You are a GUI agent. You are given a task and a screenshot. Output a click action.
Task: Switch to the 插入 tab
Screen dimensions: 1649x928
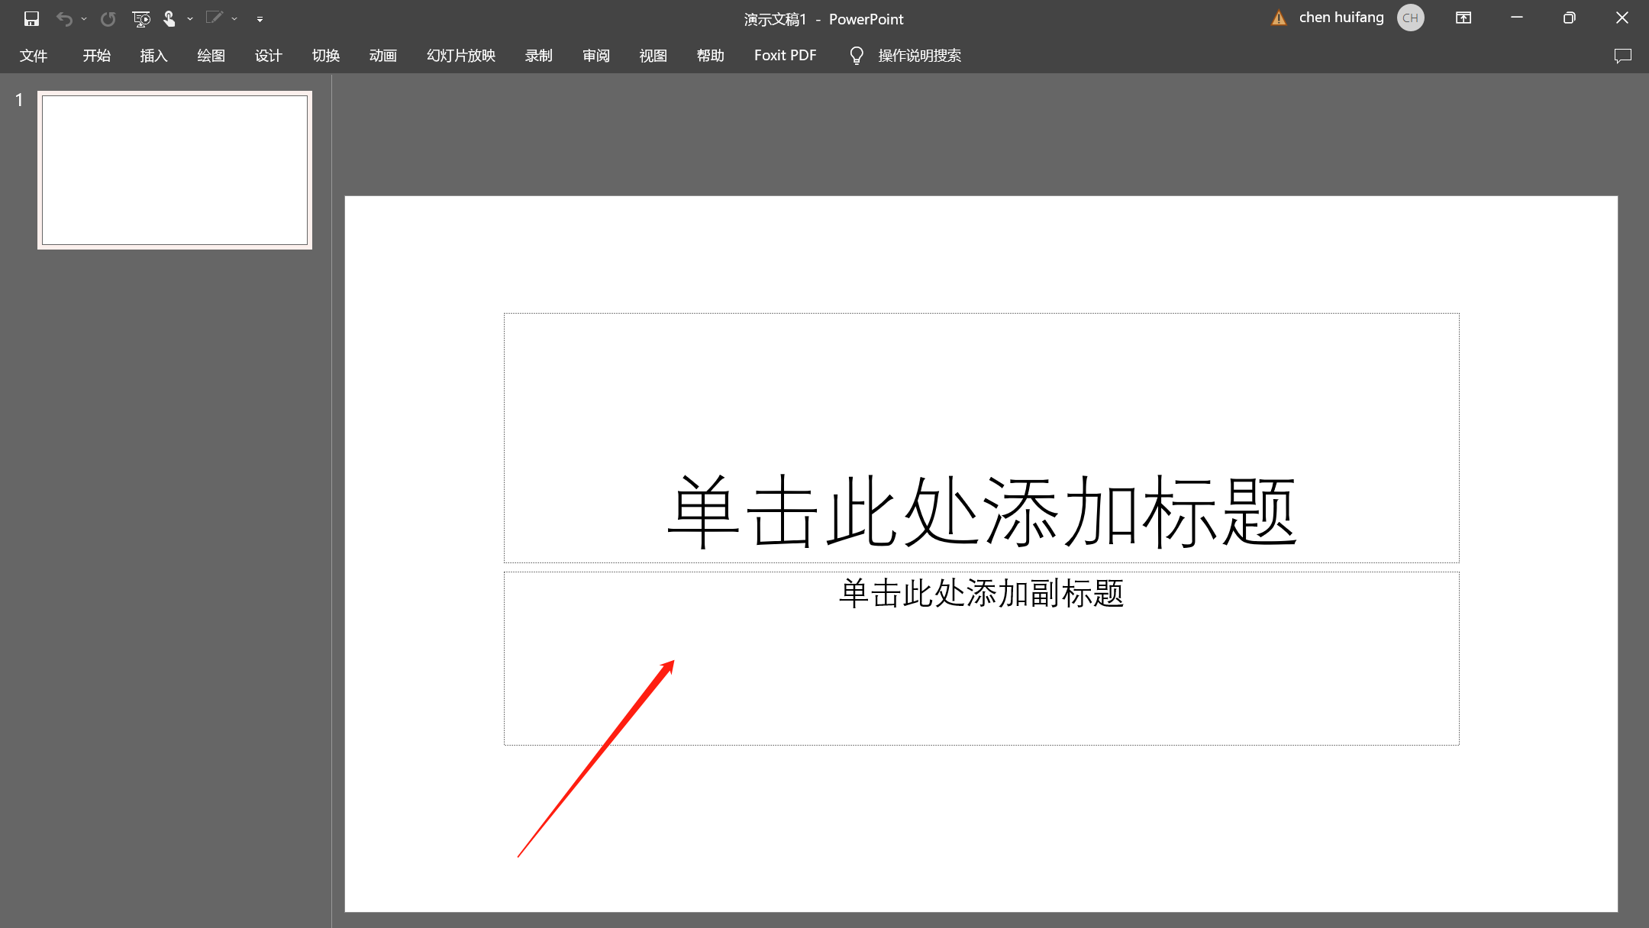click(x=153, y=56)
